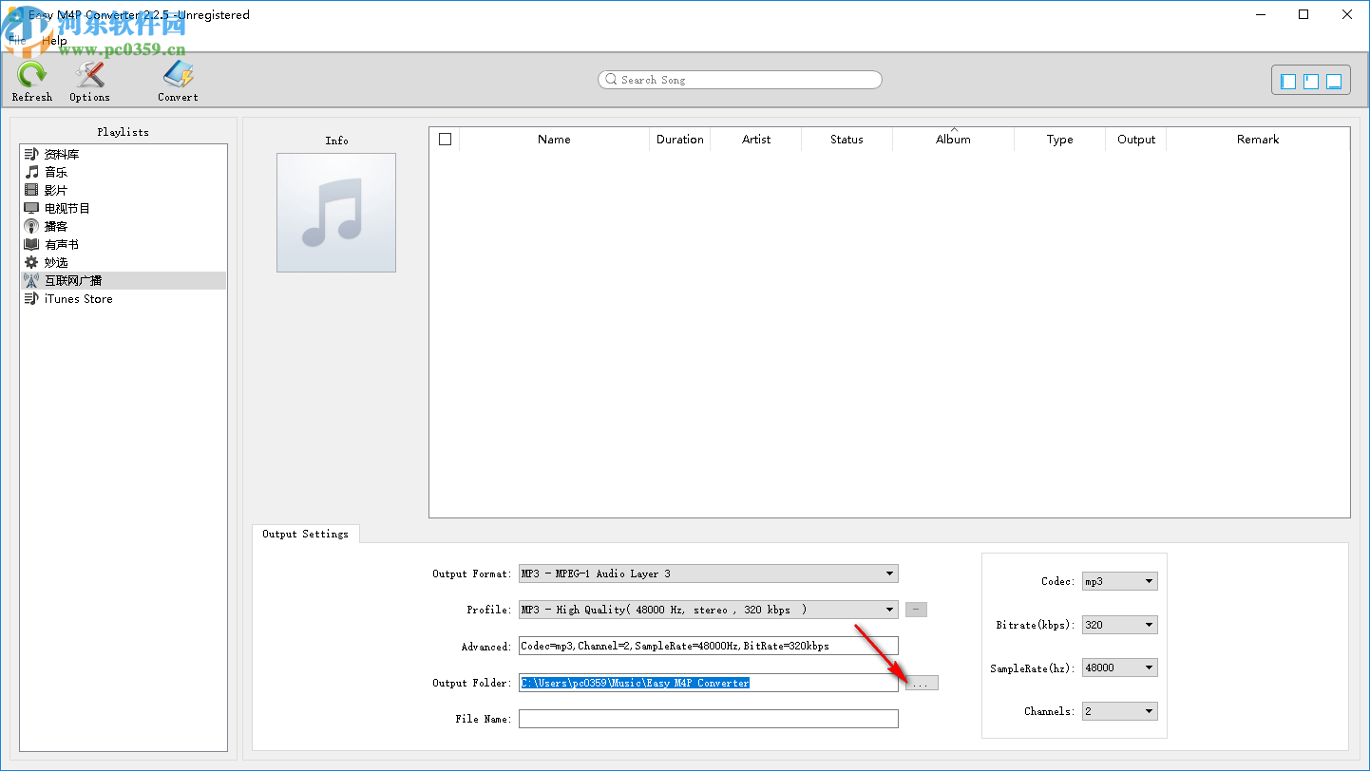This screenshot has height=771, width=1370.
Task: Select the 有声书 audiobook playlist
Action: (x=55, y=244)
